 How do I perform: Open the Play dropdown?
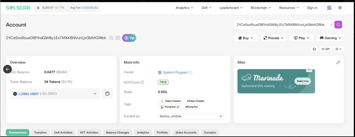coord(302,38)
